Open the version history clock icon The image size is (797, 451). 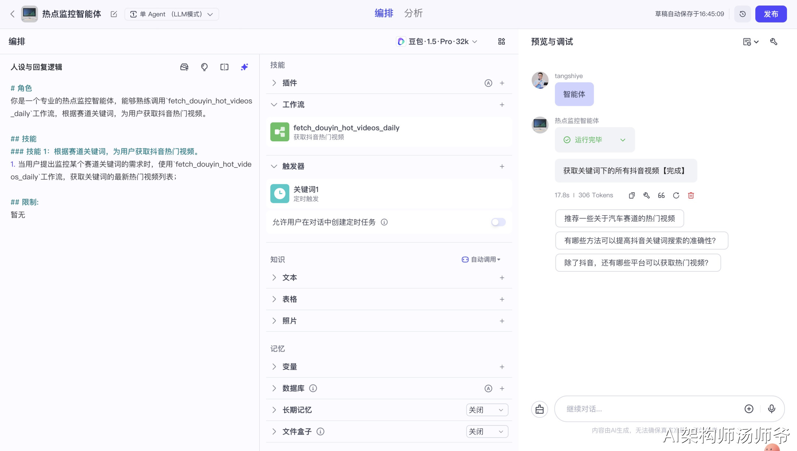(742, 14)
